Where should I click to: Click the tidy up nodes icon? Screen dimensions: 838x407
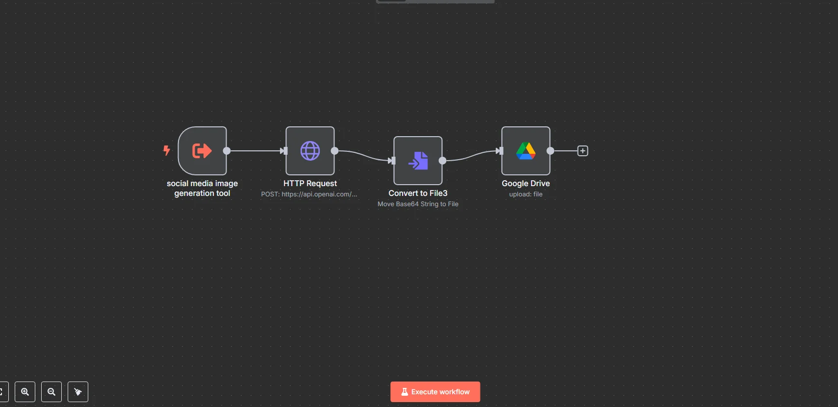click(x=78, y=392)
